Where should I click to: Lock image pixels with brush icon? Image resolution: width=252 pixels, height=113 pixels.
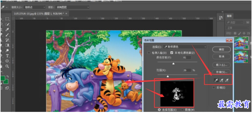(x=240, y=33)
